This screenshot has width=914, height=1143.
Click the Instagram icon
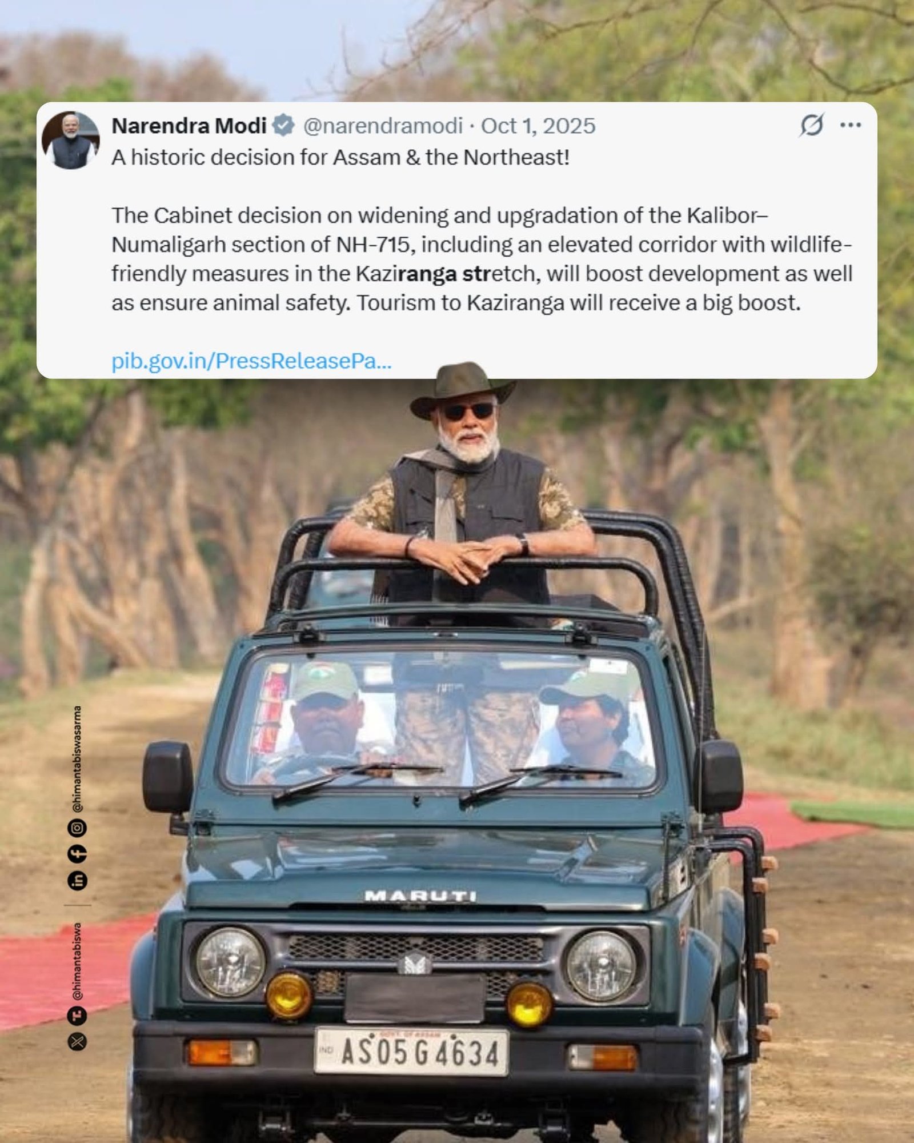point(78,827)
